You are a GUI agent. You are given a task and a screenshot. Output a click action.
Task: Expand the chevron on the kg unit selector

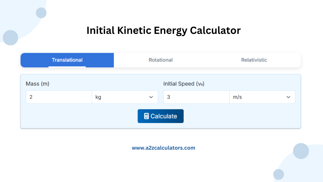coord(151,97)
